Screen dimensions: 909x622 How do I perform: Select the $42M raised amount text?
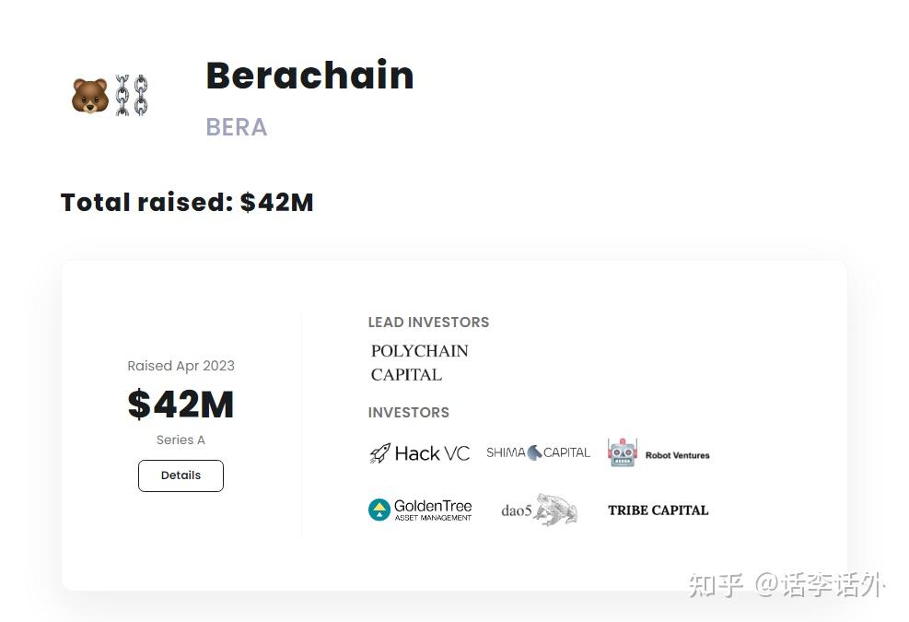(181, 404)
